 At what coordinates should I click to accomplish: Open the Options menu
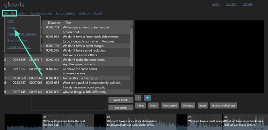coord(84,13)
